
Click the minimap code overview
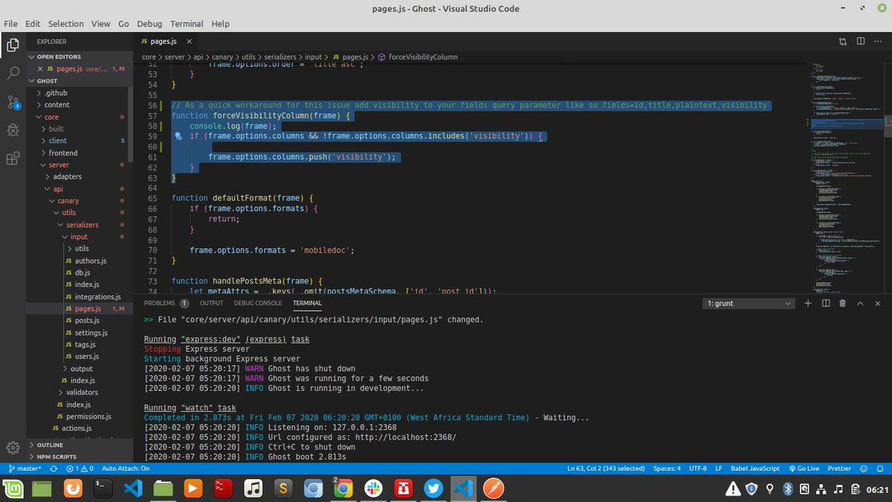[x=845, y=178]
